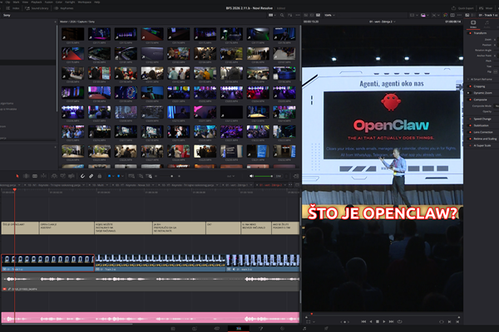Mute monitoring with the speaker icon
Screen dimensions: 499x332
pos(251,176)
